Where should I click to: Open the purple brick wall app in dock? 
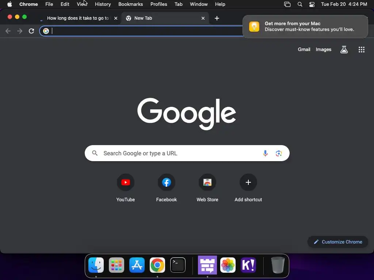click(207, 265)
